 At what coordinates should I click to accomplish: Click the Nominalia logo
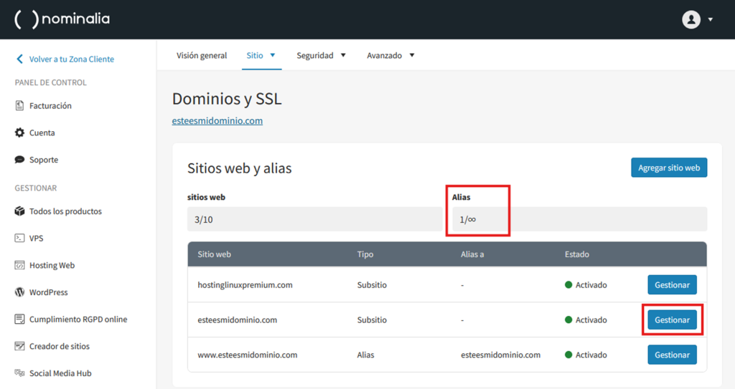[x=62, y=19]
